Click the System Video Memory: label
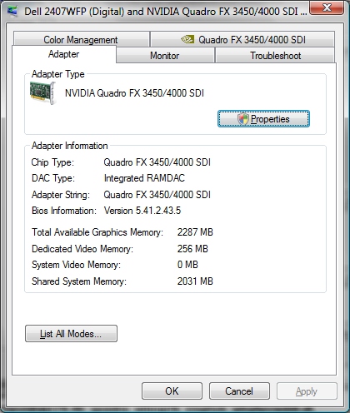 pyautogui.click(x=77, y=265)
